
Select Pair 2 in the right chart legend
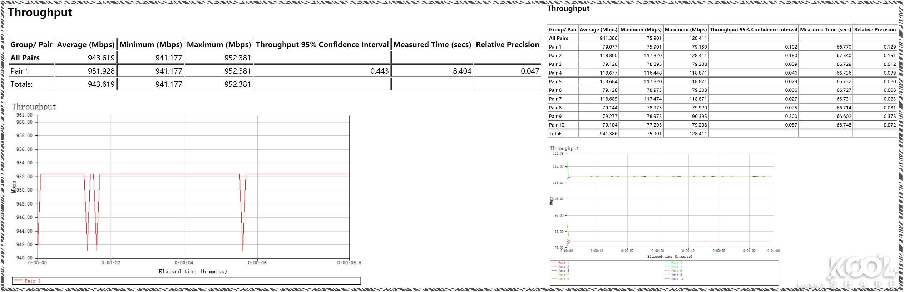(x=676, y=263)
